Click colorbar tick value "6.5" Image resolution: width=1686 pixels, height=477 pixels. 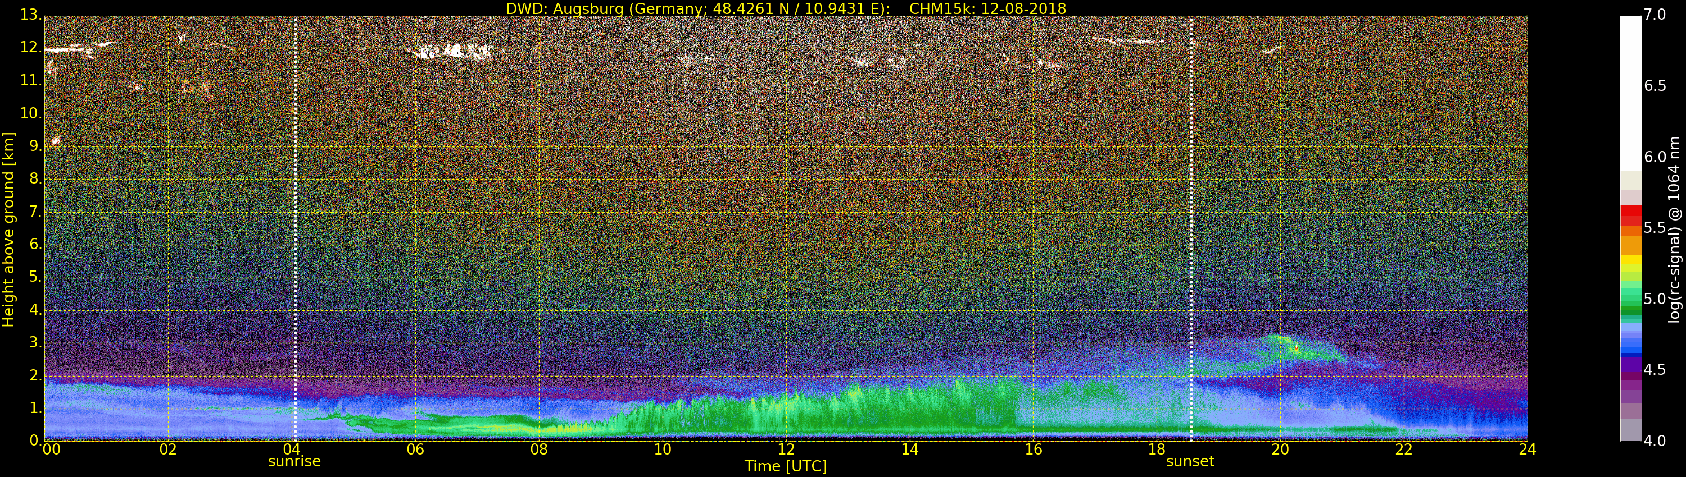point(1655,86)
